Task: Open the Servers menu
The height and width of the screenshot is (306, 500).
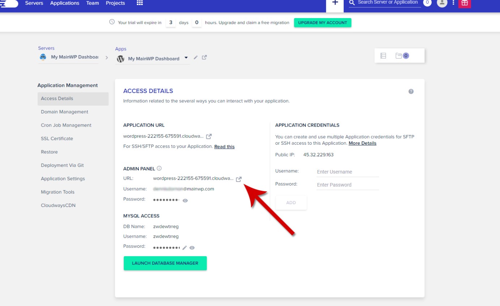Action: click(34, 3)
